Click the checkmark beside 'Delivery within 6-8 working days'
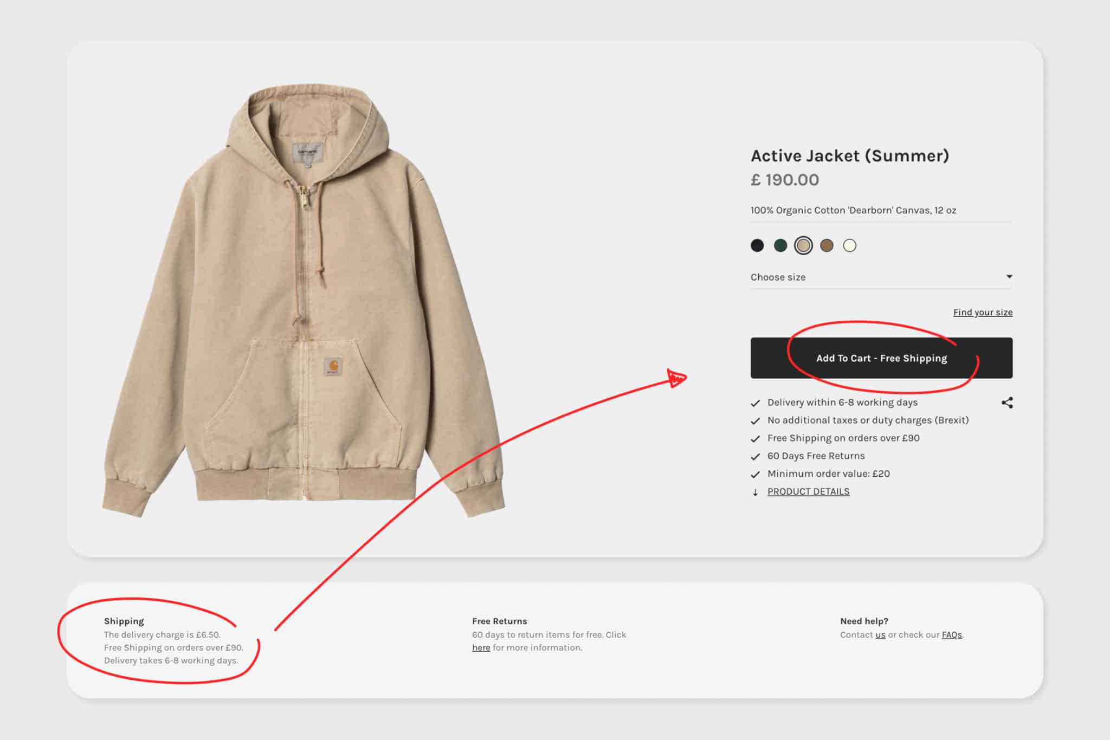 (755, 403)
